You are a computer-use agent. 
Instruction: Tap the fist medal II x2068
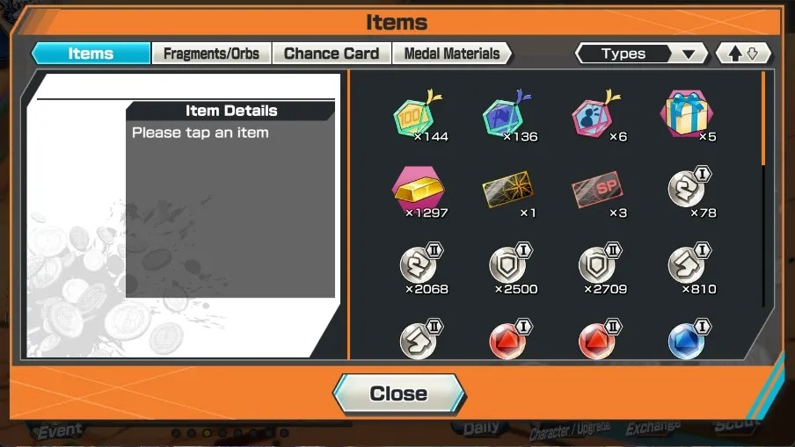click(x=419, y=269)
